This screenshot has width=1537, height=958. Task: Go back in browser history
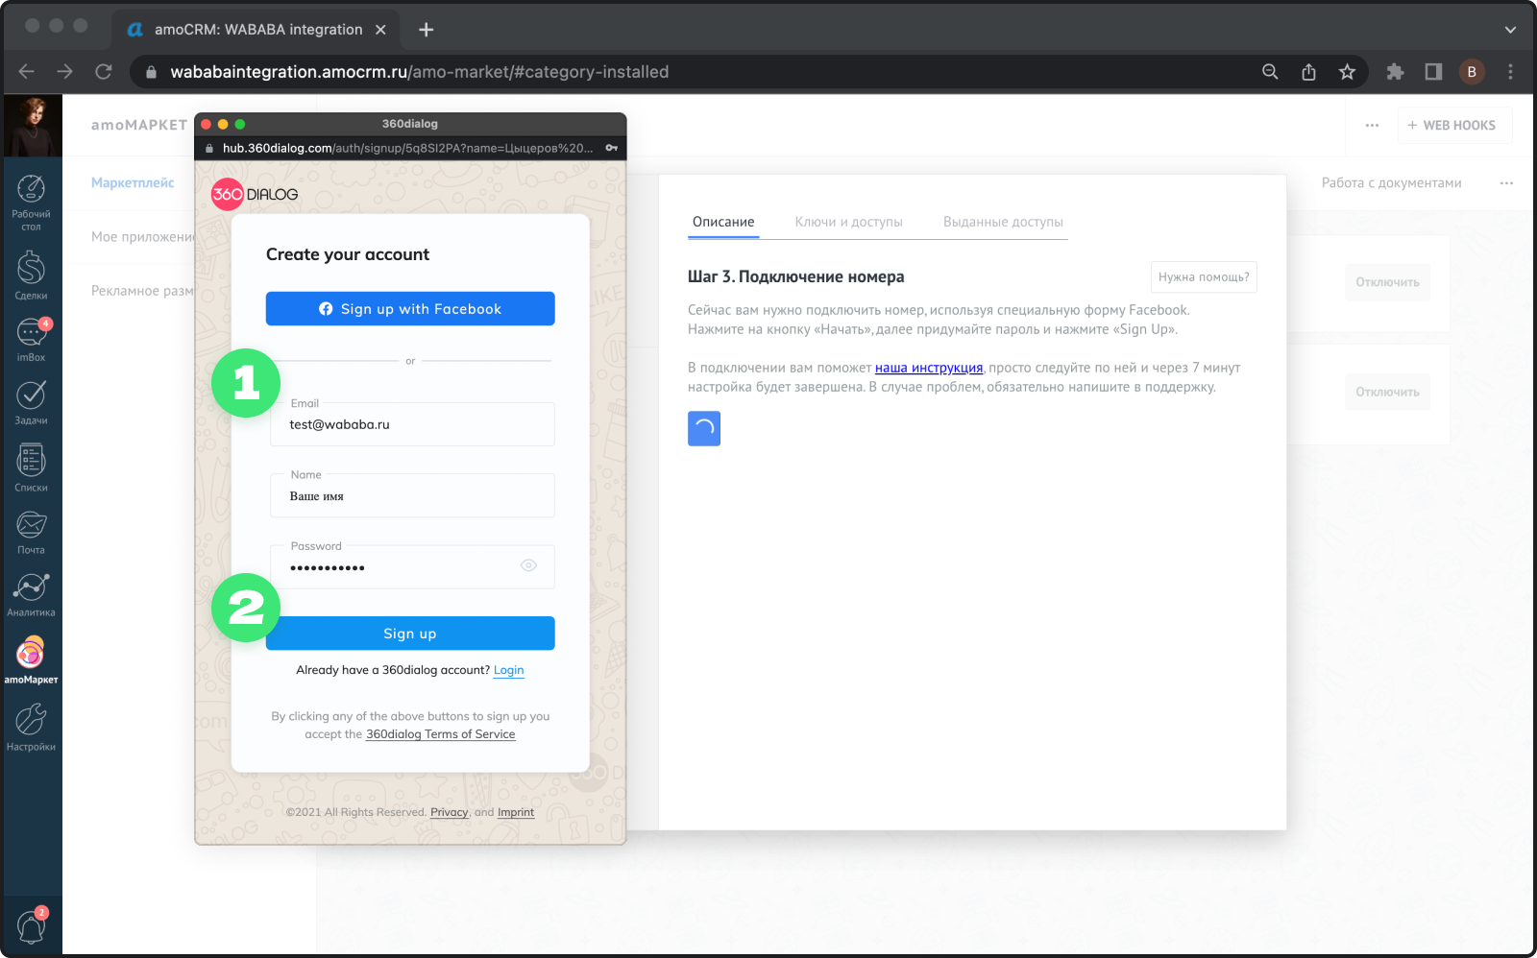coord(26,72)
